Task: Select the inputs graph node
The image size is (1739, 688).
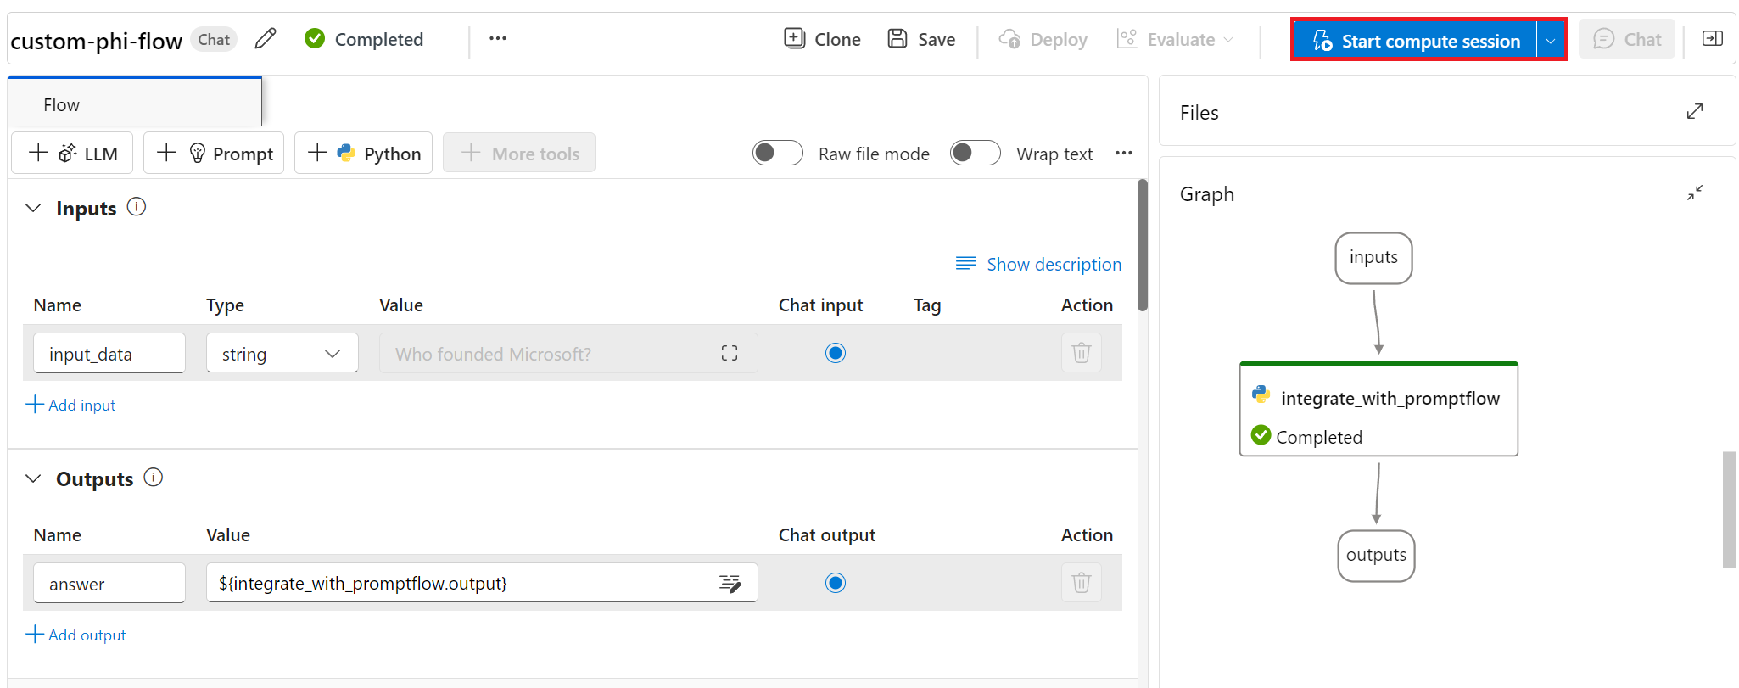Action: tap(1373, 258)
